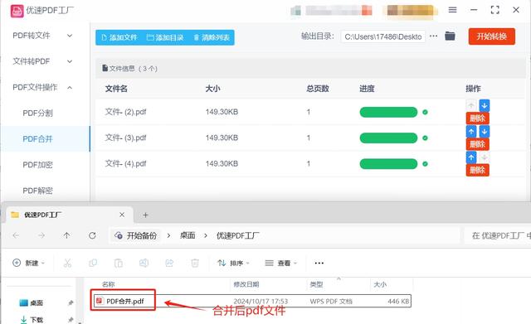Click the 类型 column header in Explorer
Image resolution: width=531 pixels, height=324 pixels.
pyautogui.click(x=316, y=284)
